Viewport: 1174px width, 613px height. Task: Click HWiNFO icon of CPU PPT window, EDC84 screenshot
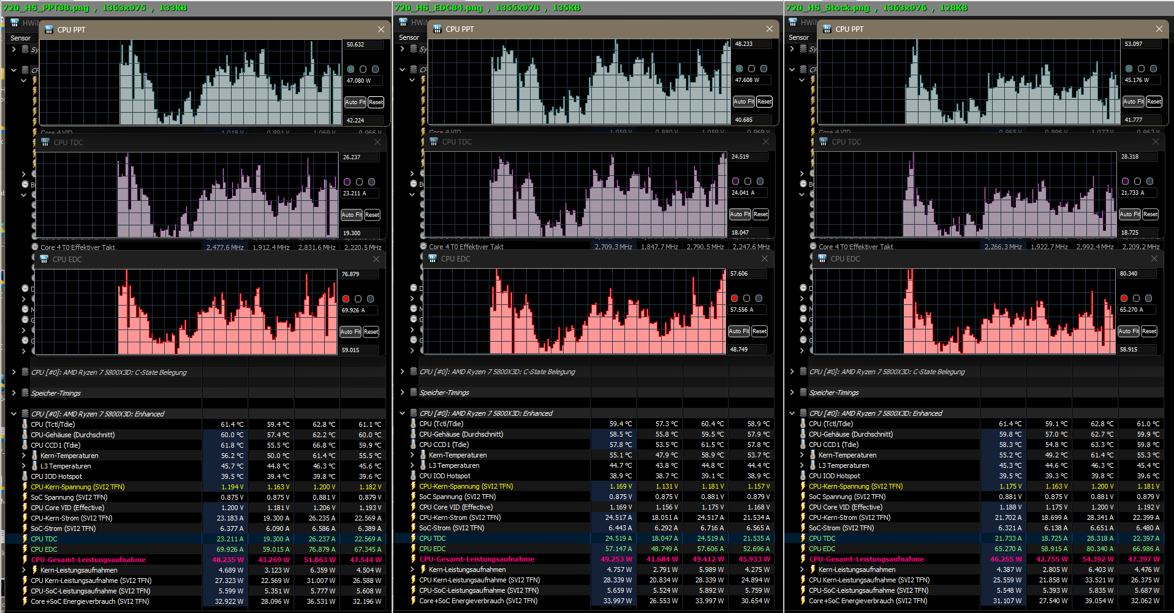[437, 29]
